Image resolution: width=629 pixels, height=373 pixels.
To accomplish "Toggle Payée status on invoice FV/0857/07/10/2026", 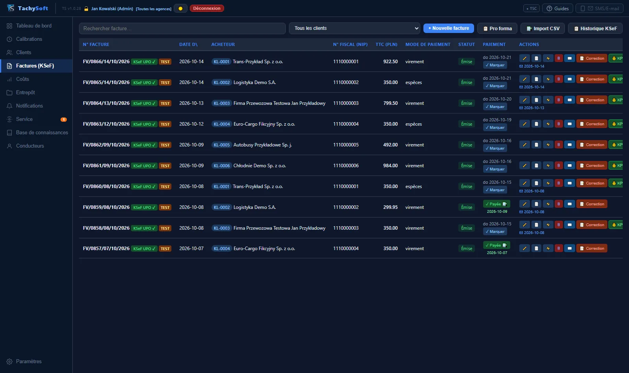I will pos(497,245).
